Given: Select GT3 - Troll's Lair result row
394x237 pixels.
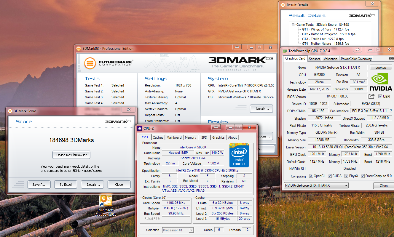Looking at the screenshot, I should point(323,39).
